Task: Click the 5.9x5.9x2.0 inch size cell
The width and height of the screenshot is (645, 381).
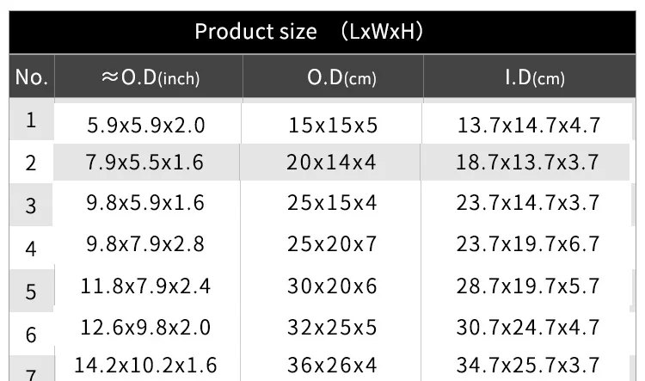Action: (x=146, y=125)
